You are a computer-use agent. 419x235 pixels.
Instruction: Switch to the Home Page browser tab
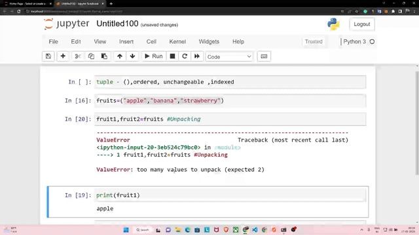click(27, 4)
